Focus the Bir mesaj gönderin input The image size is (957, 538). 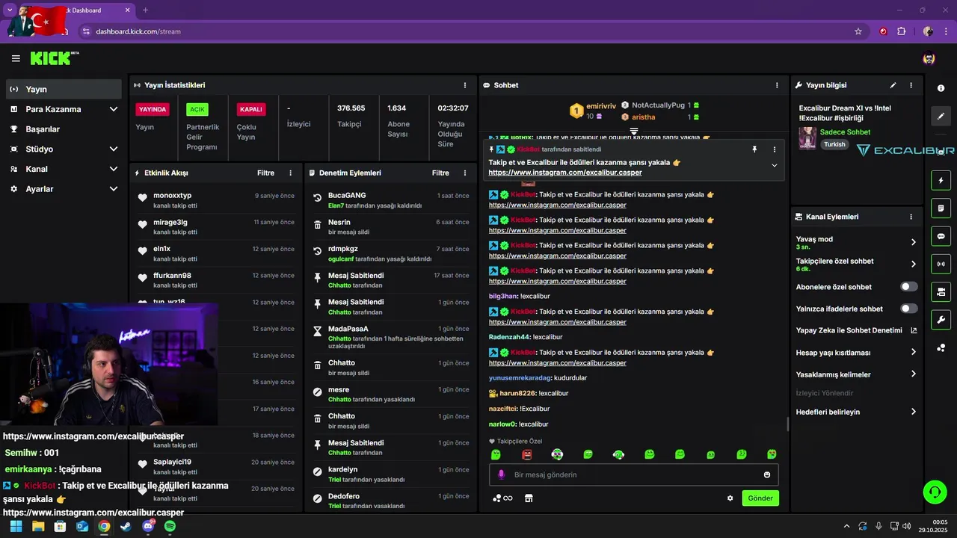(x=634, y=474)
